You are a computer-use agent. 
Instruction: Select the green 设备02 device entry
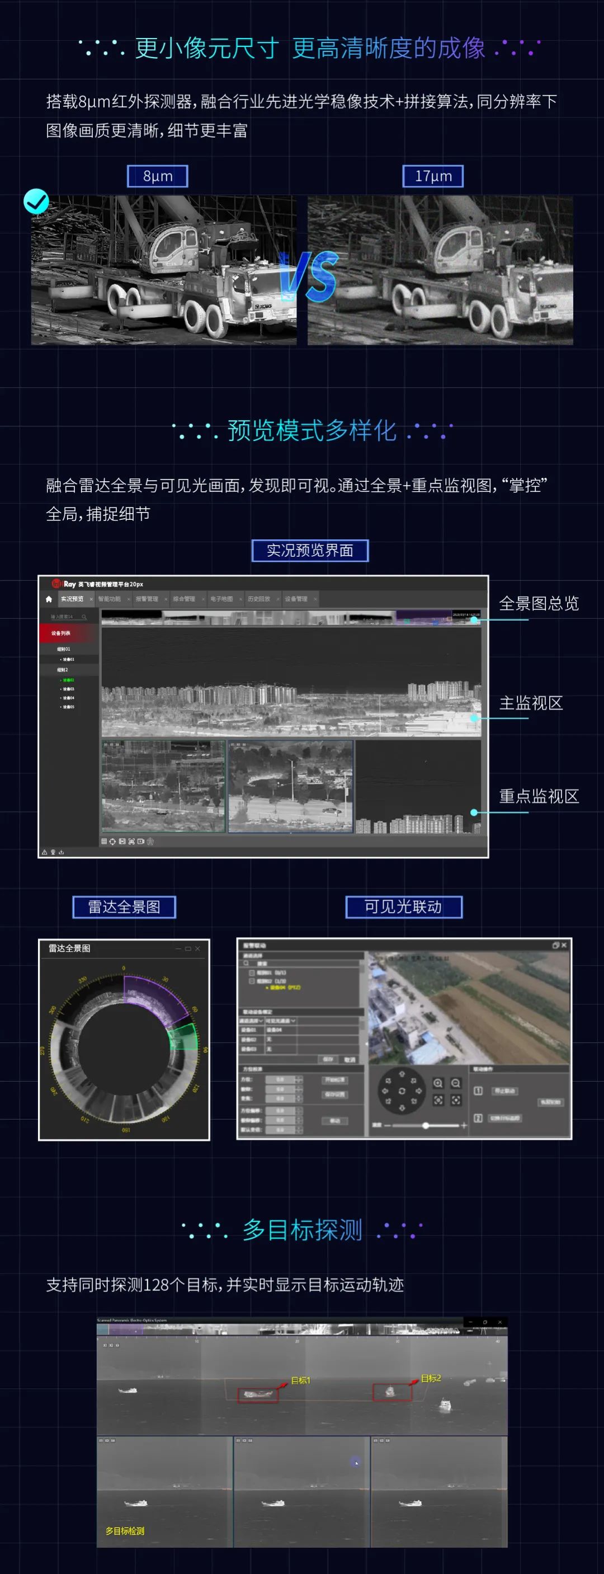point(69,680)
